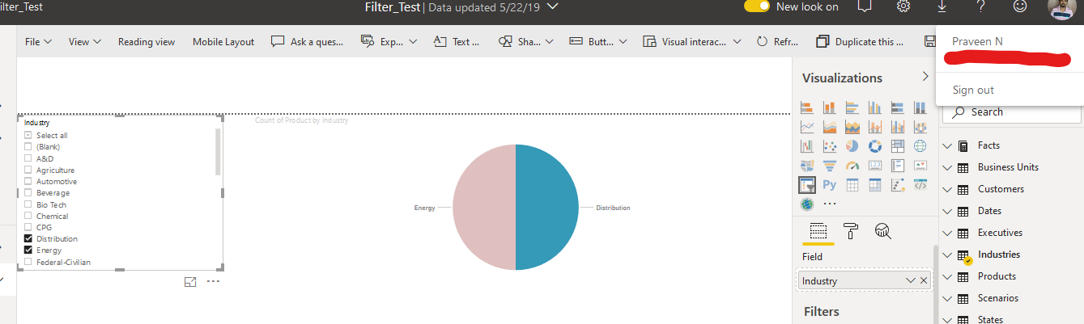This screenshot has height=324, width=1084.
Task: Select the Gauge visual
Action: pos(852,166)
